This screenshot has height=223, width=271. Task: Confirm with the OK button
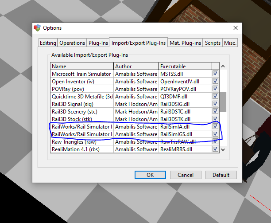(150, 175)
